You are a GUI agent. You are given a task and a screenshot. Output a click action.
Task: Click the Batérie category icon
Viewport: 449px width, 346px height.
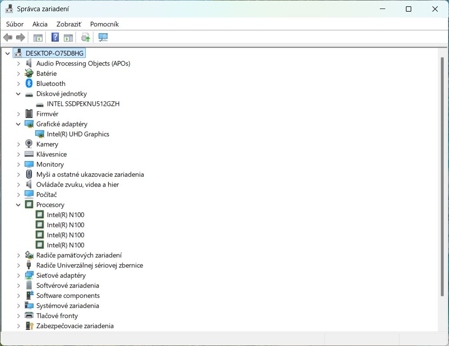tap(29, 74)
